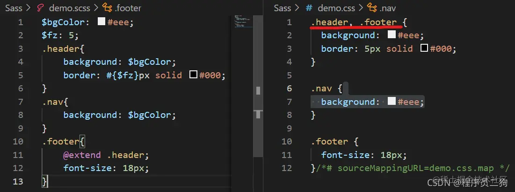Click ".header, .footer {" selector in demo.css
The width and height of the screenshot is (515, 192).
click(360, 22)
